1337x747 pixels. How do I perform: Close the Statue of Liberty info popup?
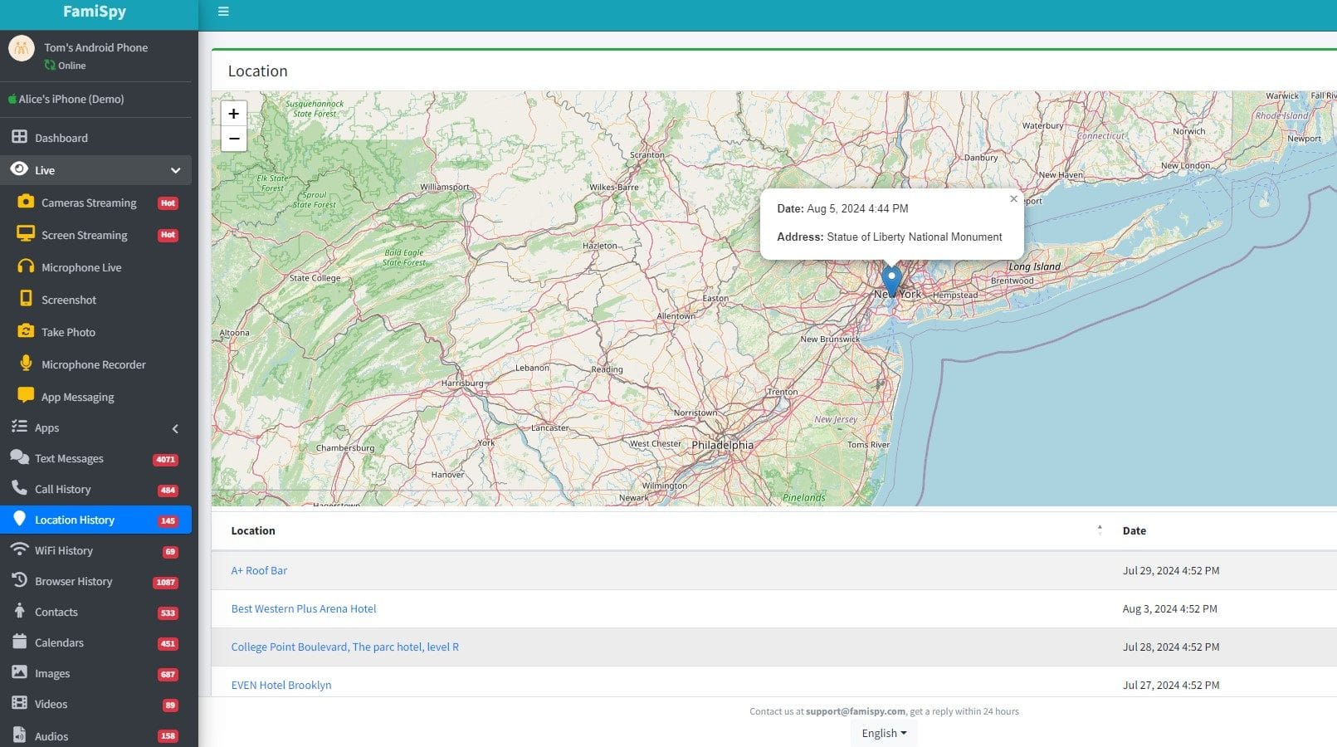pos(1013,199)
